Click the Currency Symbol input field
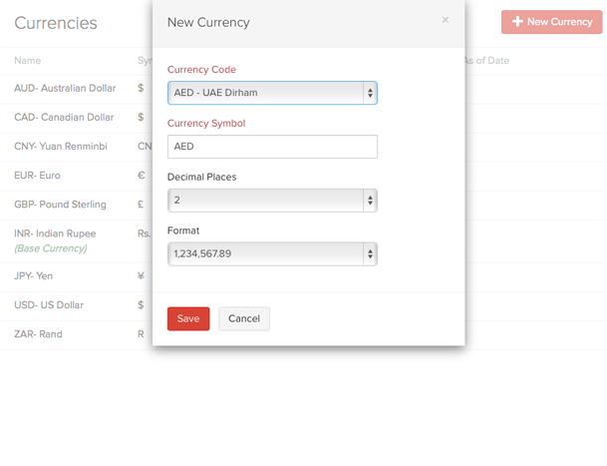Image resolution: width=607 pixels, height=466 pixels. click(272, 147)
